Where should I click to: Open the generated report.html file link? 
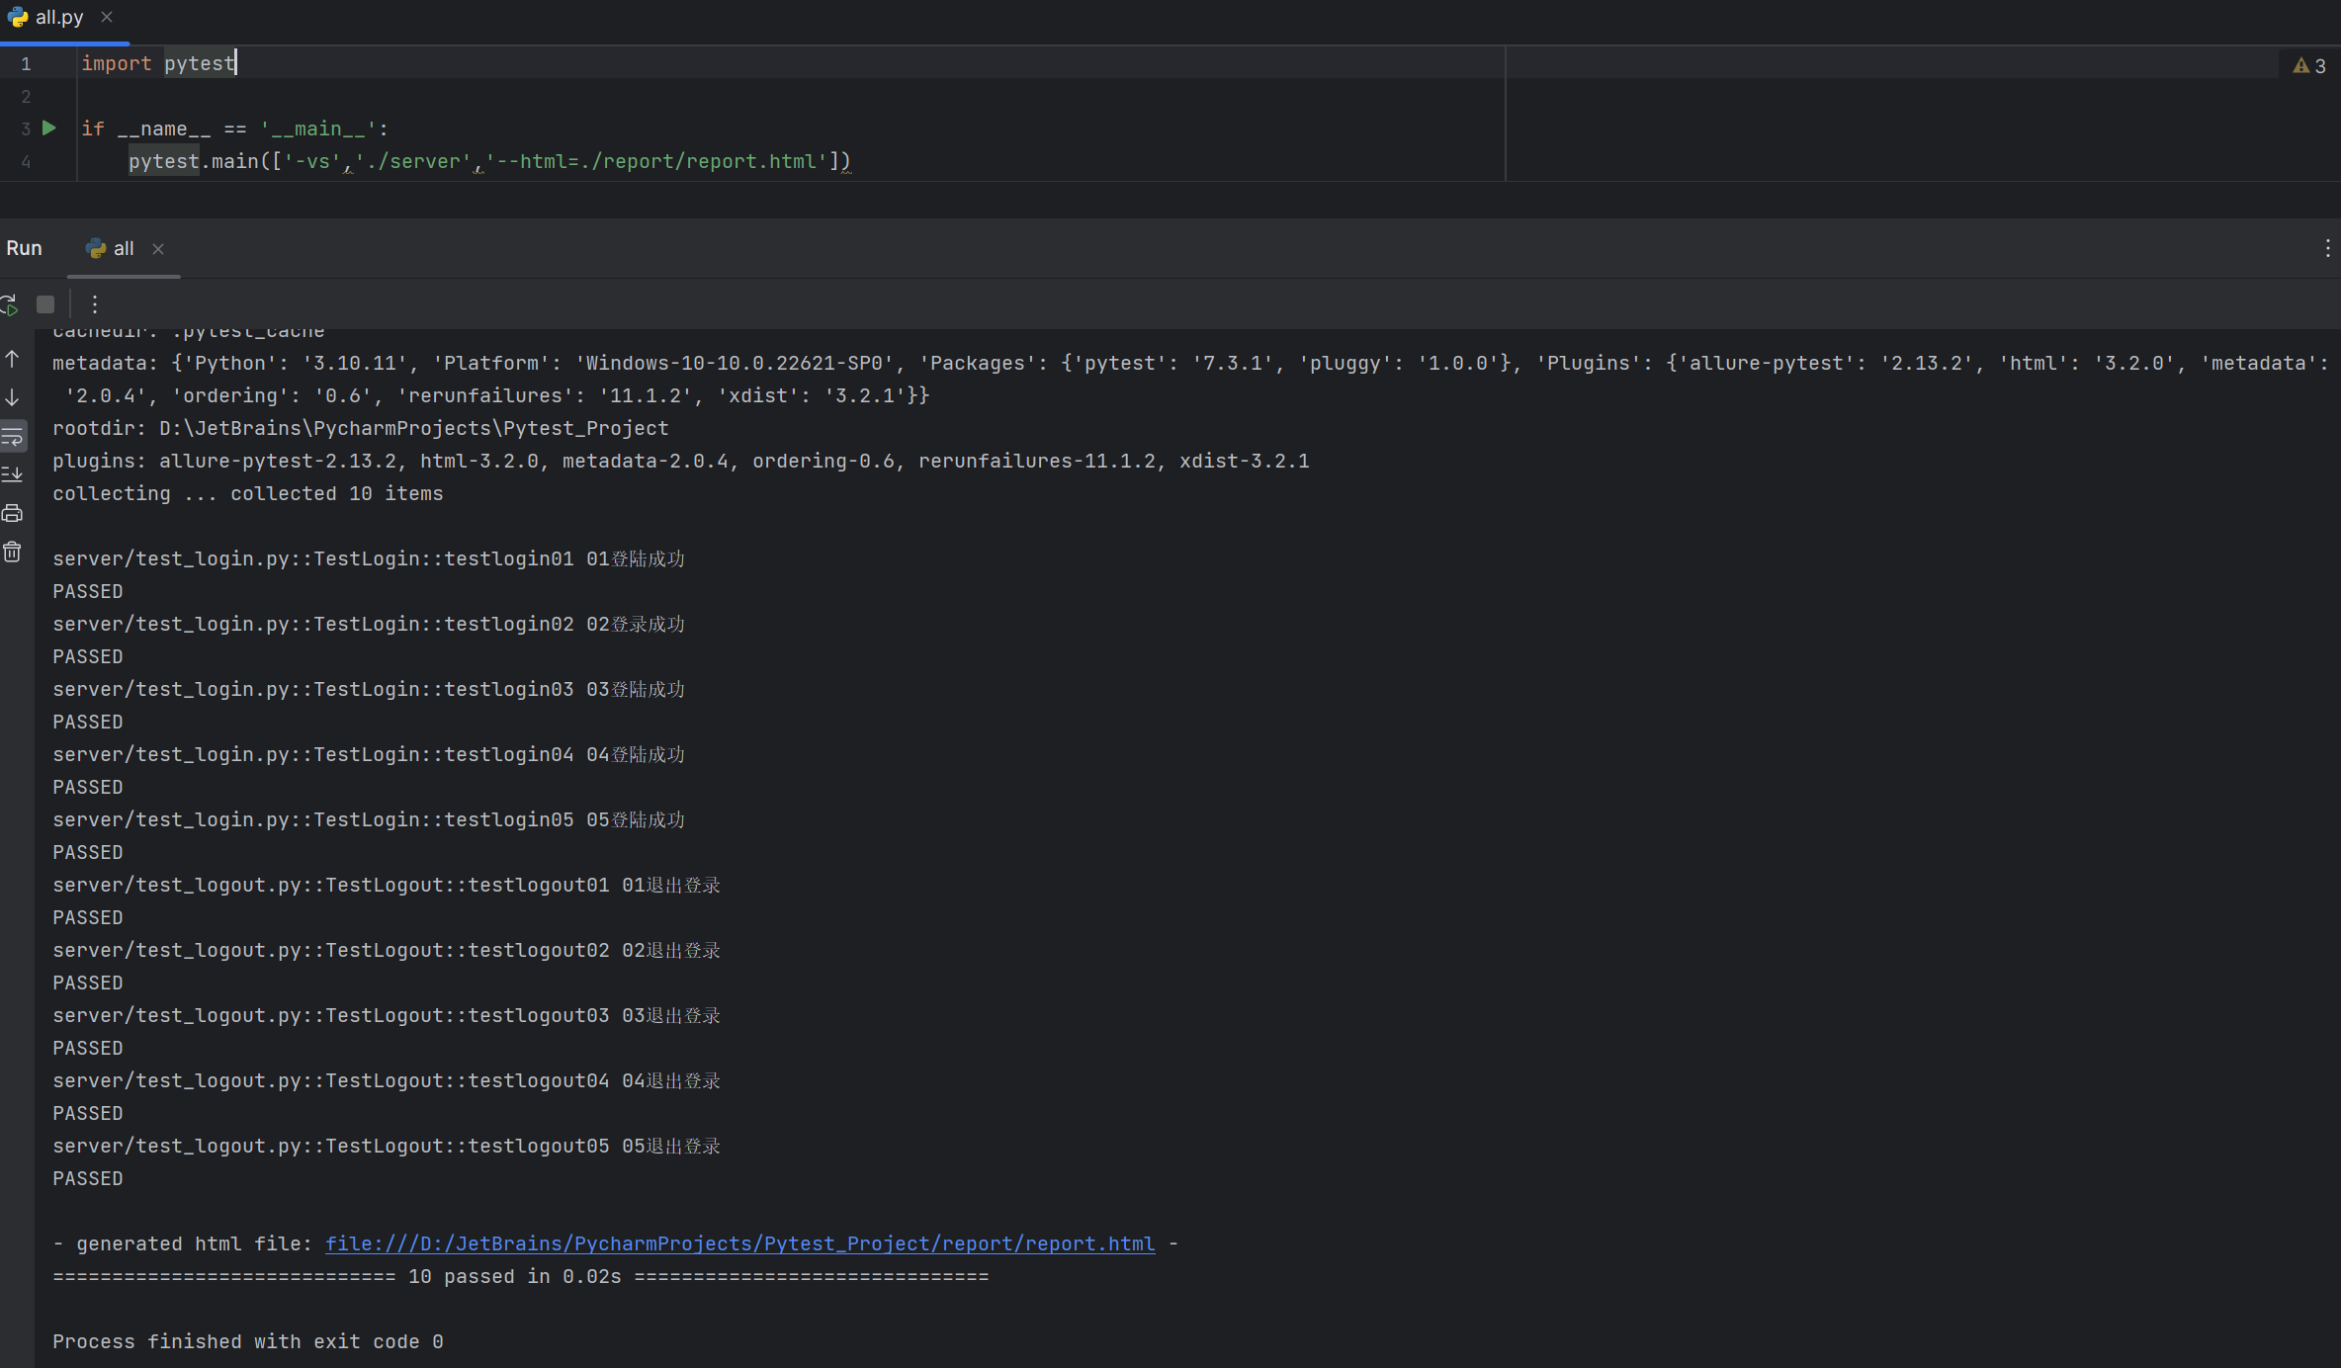(x=739, y=1243)
